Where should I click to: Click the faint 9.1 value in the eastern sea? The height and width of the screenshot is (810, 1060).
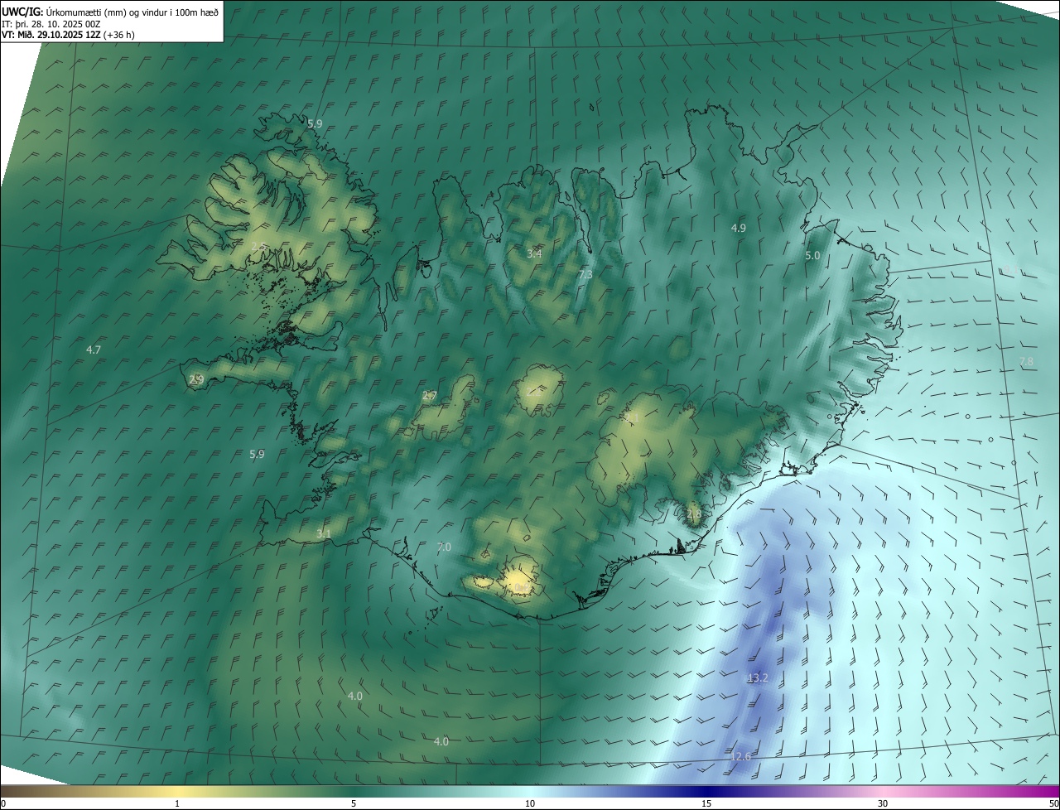click(1010, 269)
